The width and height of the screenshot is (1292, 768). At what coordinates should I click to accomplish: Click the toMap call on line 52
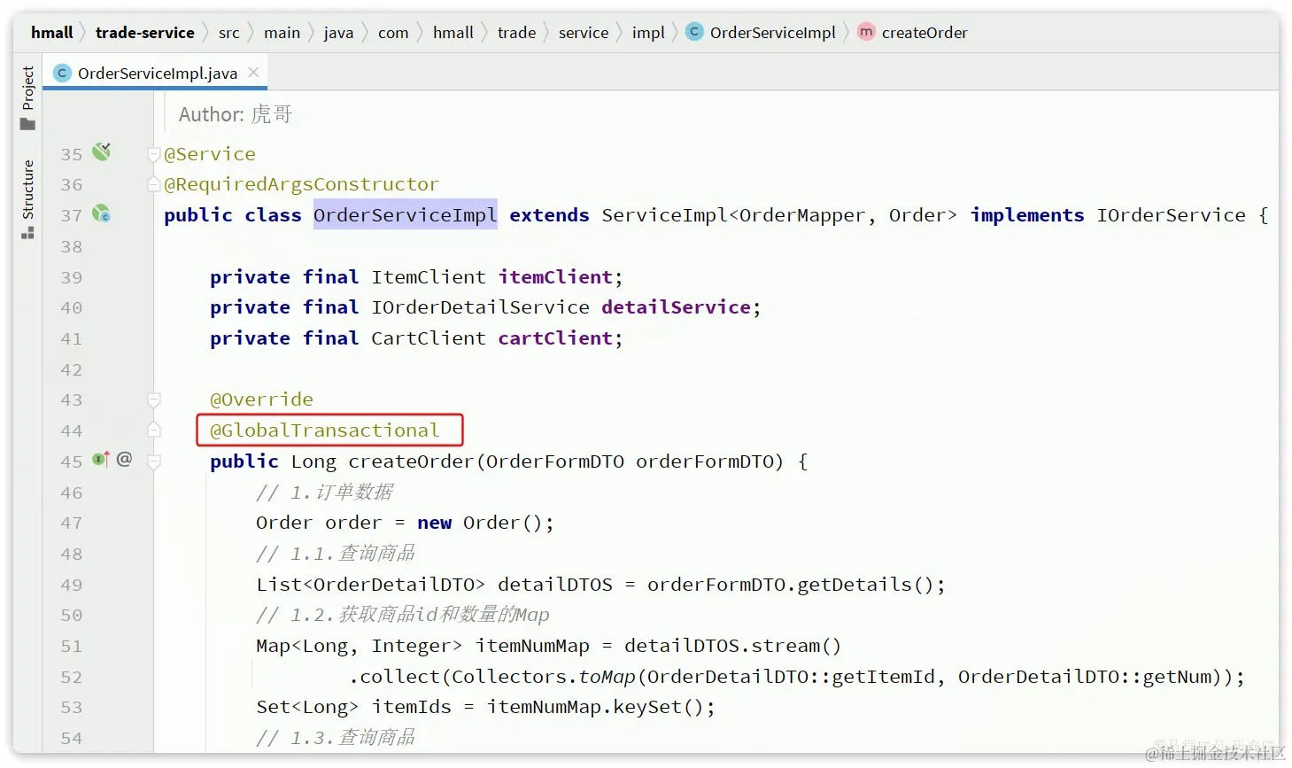click(x=607, y=677)
